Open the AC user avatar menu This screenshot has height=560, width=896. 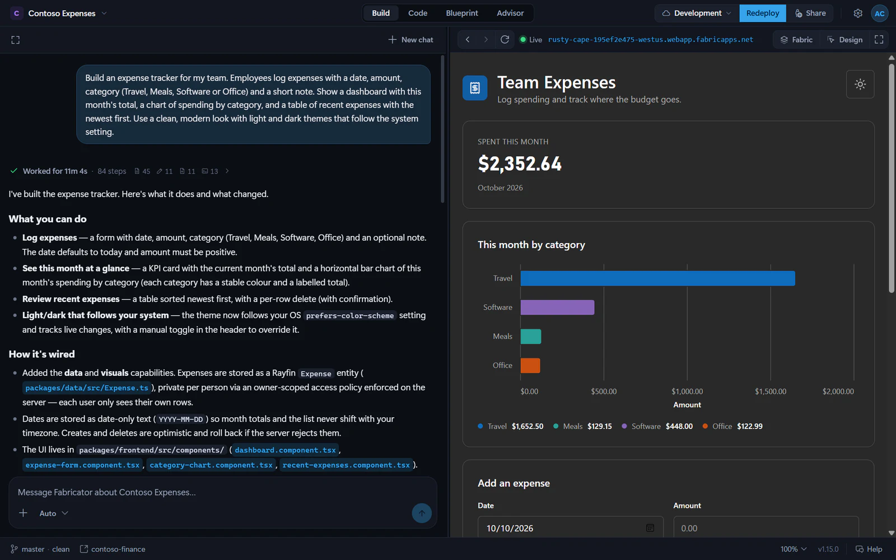(x=880, y=13)
